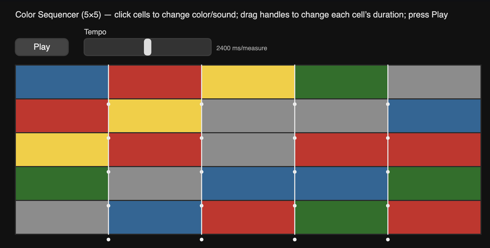Change the gray cell in the third row
The image size is (490, 248).
(248, 150)
